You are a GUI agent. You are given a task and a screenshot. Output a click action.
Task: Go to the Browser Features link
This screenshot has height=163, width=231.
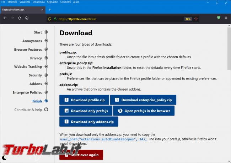point(28,50)
